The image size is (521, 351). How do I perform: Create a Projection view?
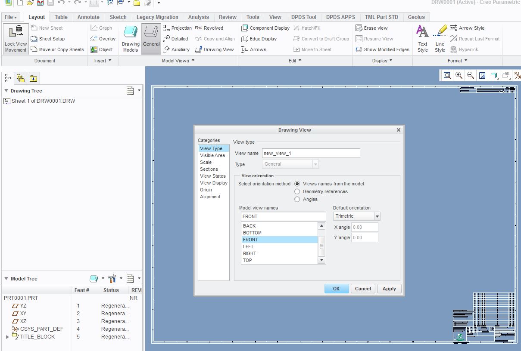pos(177,28)
